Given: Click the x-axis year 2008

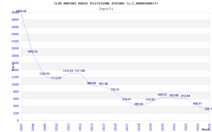Looking at the screenshot, I should click(33, 127).
